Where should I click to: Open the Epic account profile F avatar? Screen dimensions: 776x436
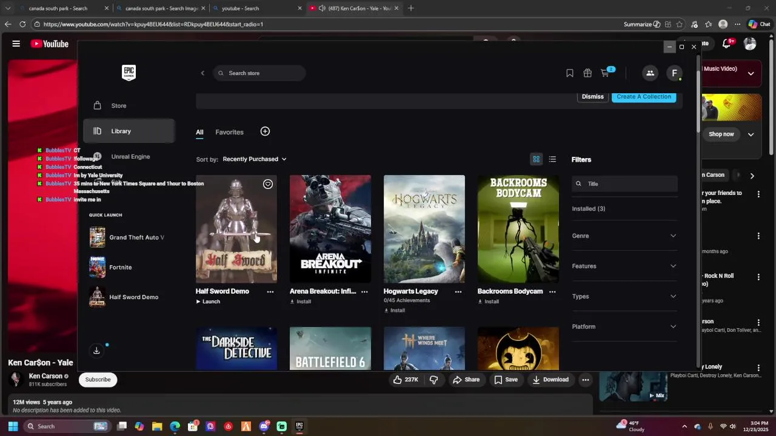[674, 73]
